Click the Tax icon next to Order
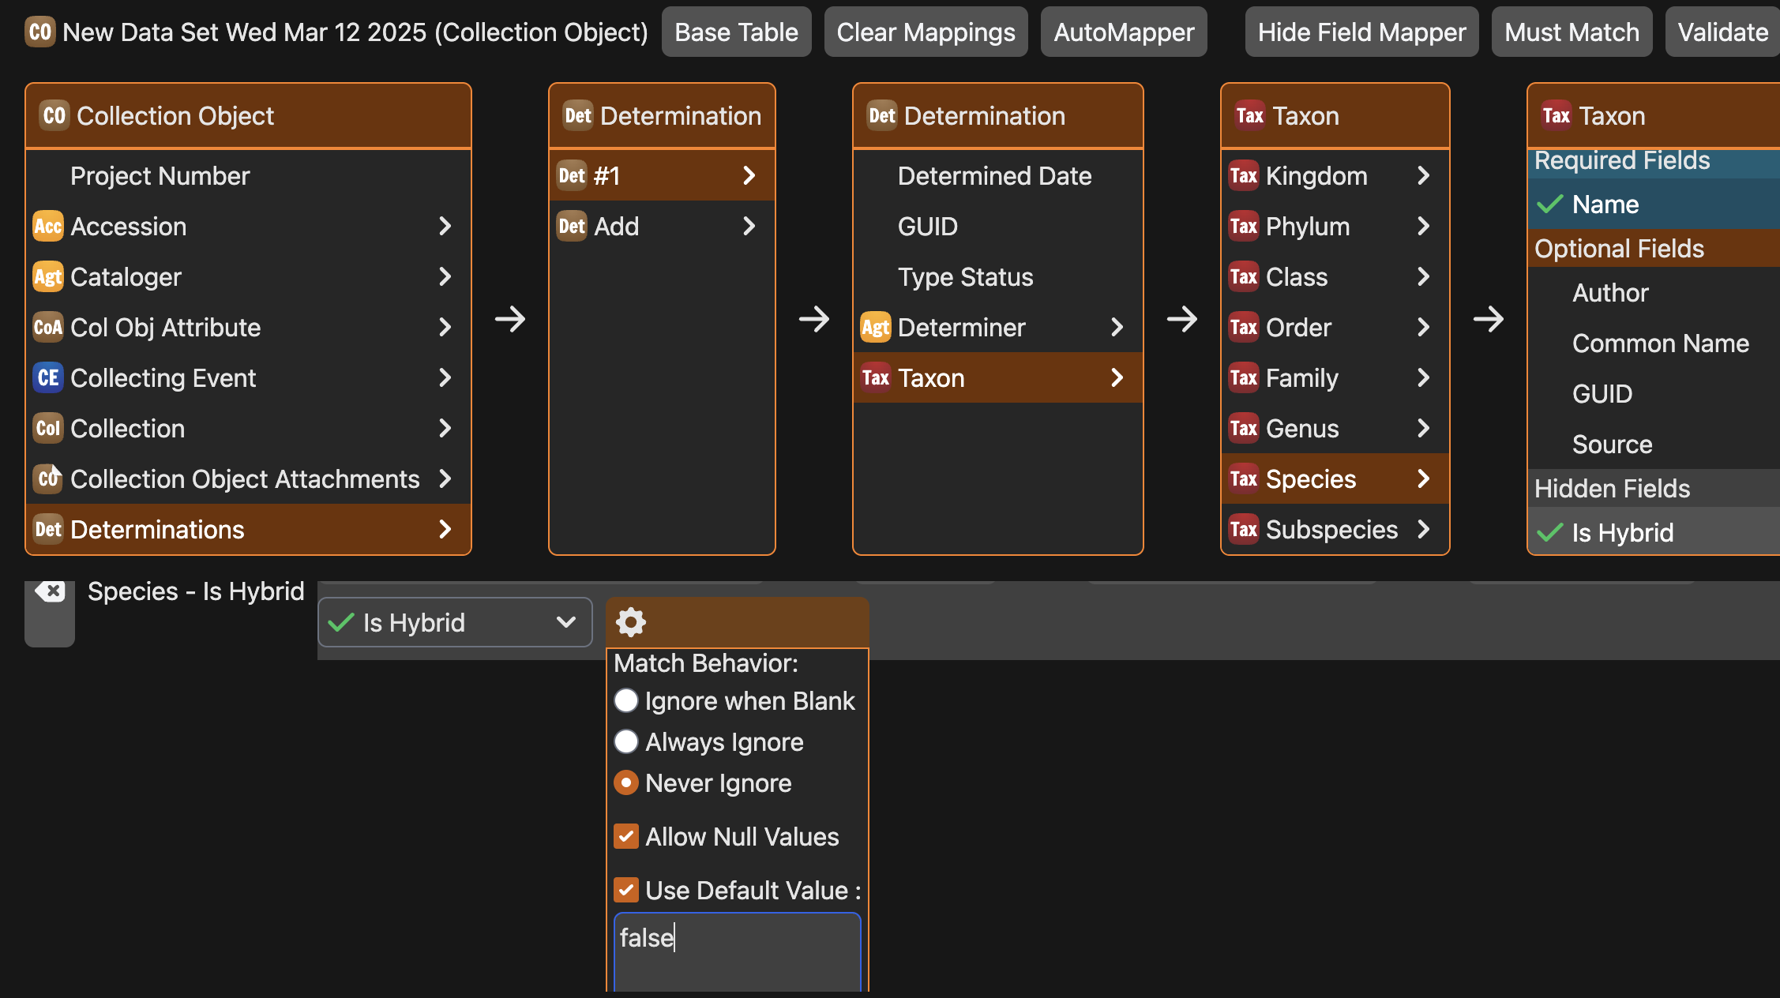Viewport: 1780px width, 998px height. [1244, 327]
